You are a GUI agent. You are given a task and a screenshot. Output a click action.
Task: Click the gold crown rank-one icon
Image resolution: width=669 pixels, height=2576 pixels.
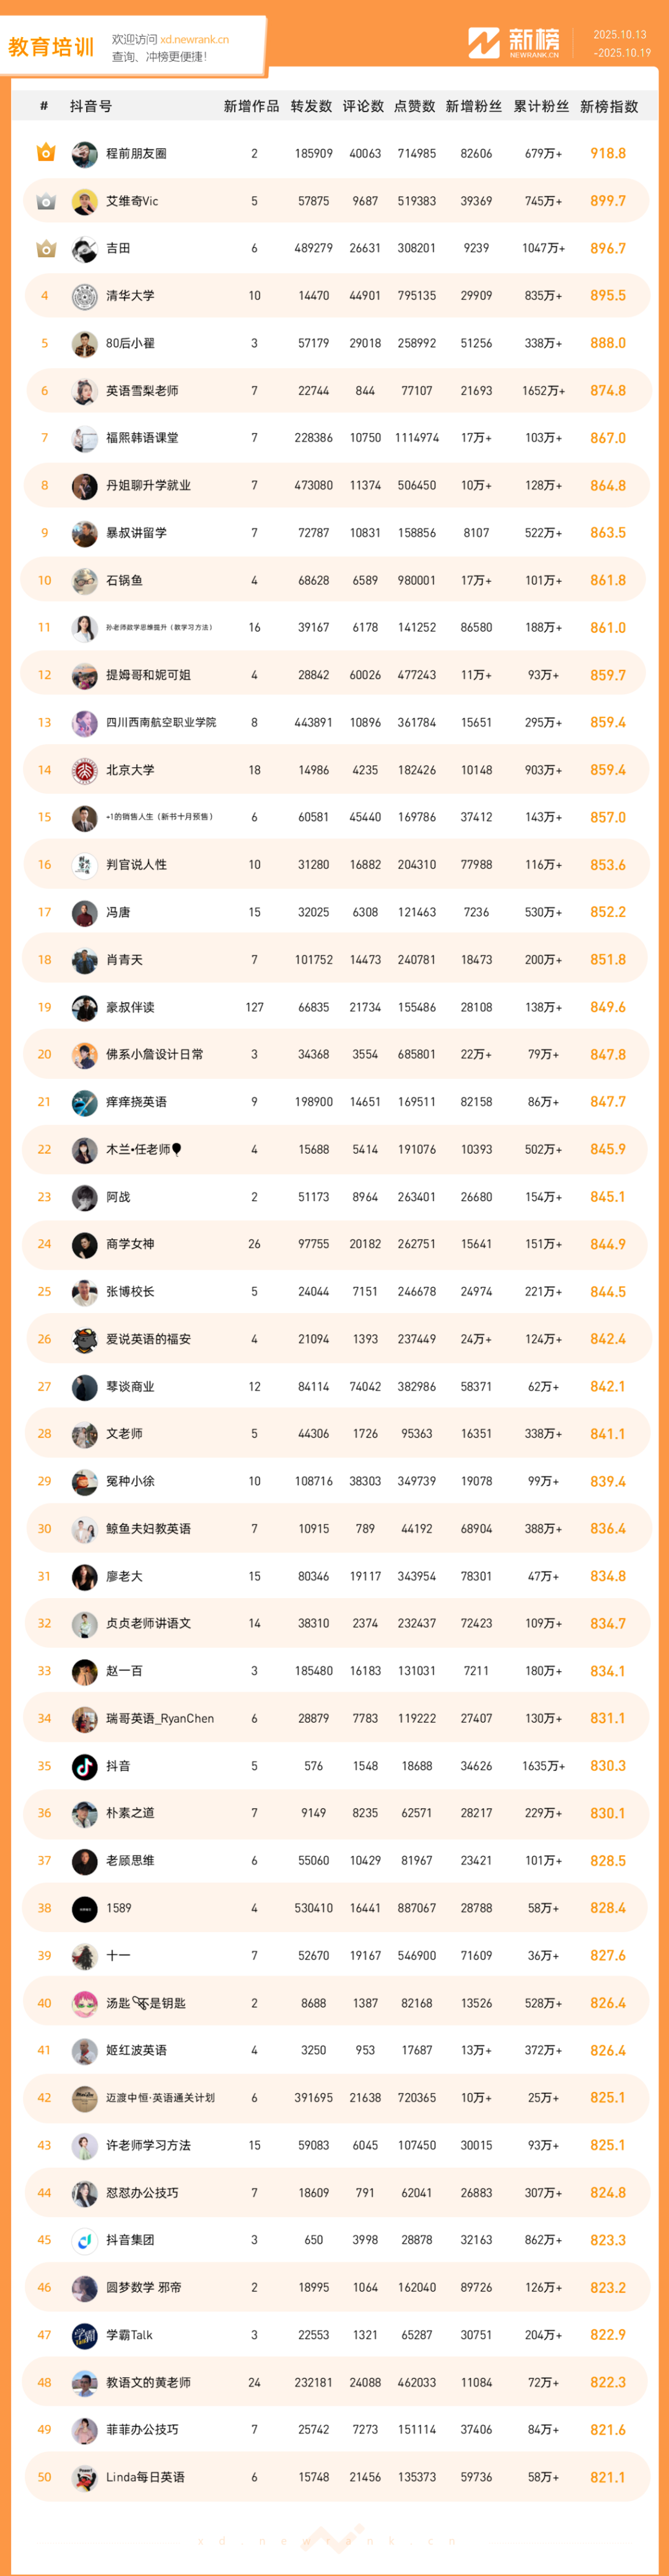coord(45,153)
